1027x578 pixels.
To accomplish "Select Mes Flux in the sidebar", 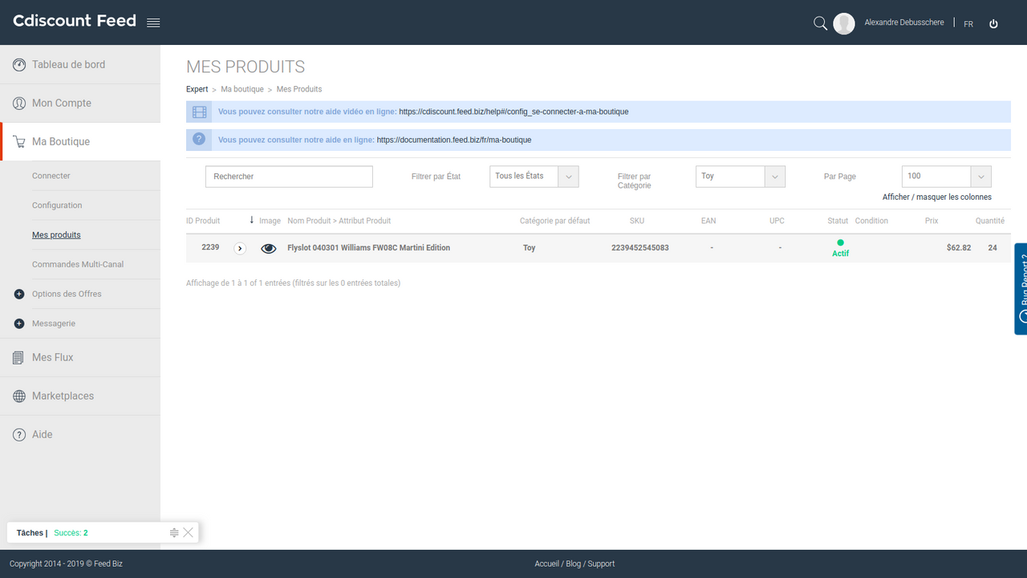I will tap(52, 357).
